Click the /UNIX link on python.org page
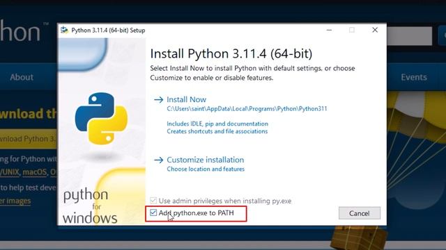 [9, 172]
